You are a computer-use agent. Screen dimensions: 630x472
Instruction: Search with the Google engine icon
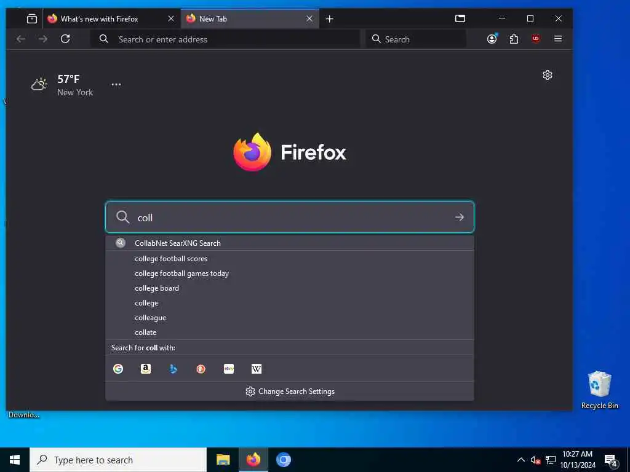(118, 369)
